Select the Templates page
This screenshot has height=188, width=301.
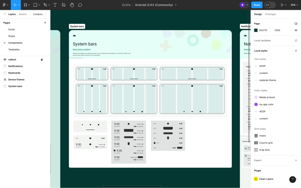[14, 49]
